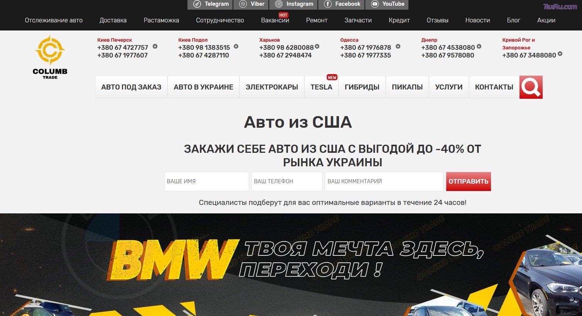Open the Telegram social link
The image size is (582, 316).
tap(211, 4)
